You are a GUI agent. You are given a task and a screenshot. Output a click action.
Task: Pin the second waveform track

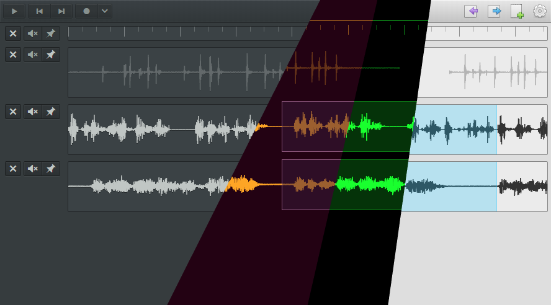point(51,112)
